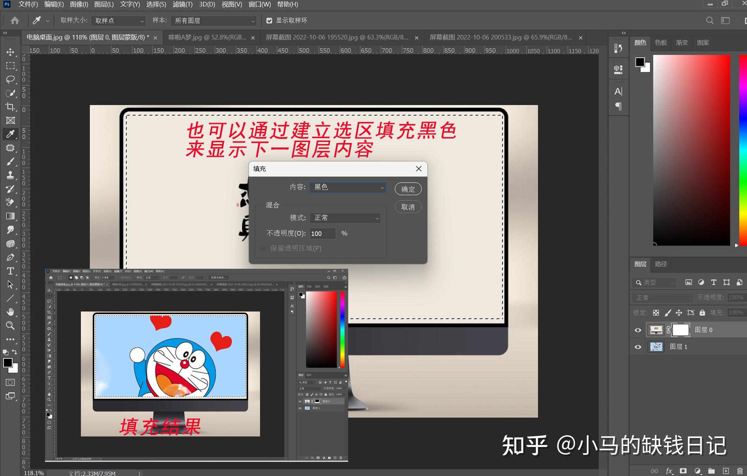Expand the left toolbar with double arrows

pyautogui.click(x=5, y=33)
